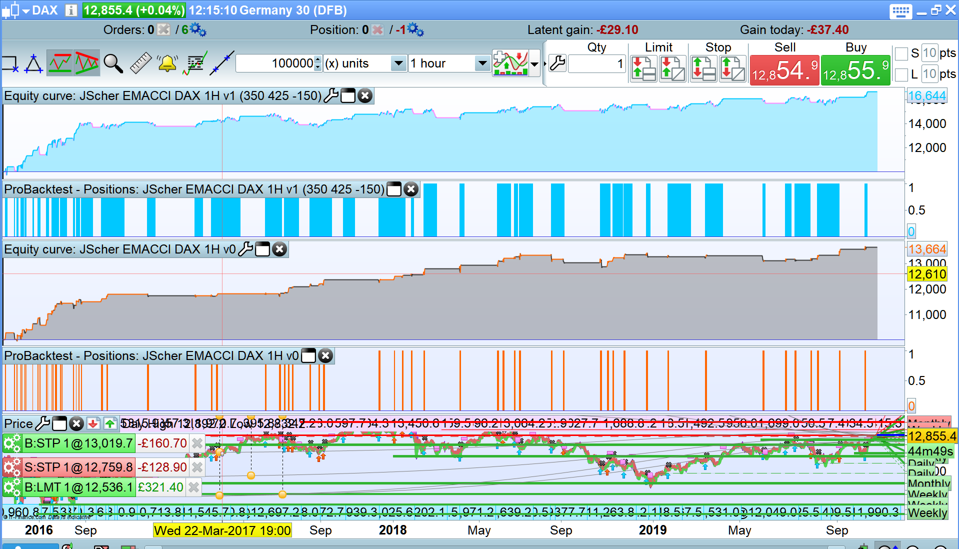The height and width of the screenshot is (549, 959).
Task: Enable the L limit checkbox
Action: tap(901, 74)
